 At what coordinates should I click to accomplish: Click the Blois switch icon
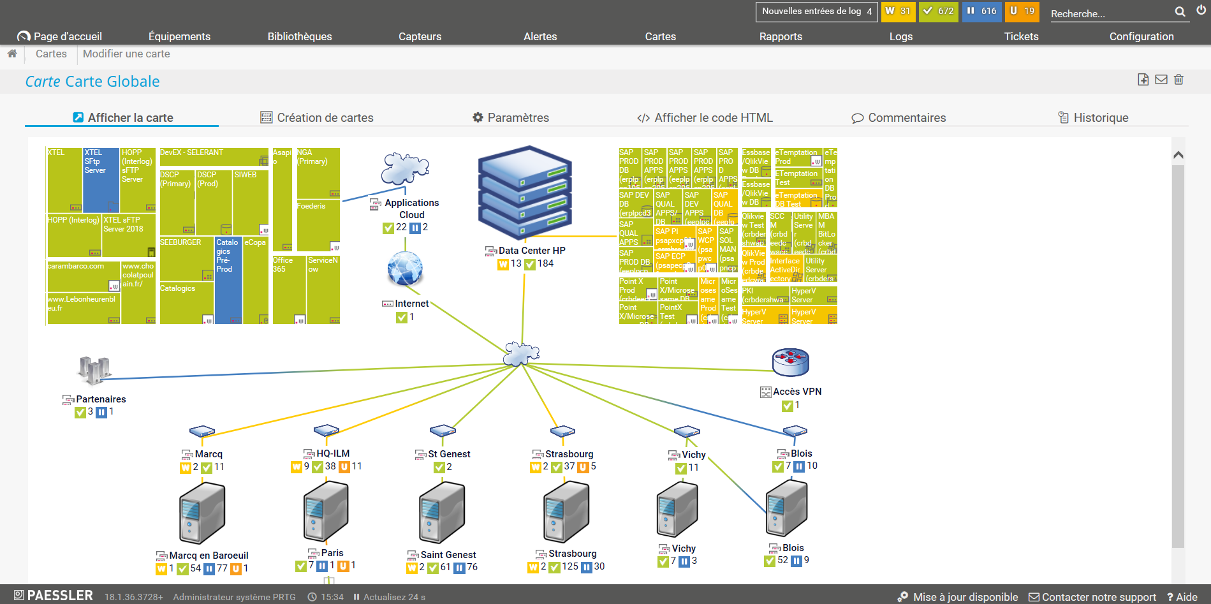click(795, 431)
